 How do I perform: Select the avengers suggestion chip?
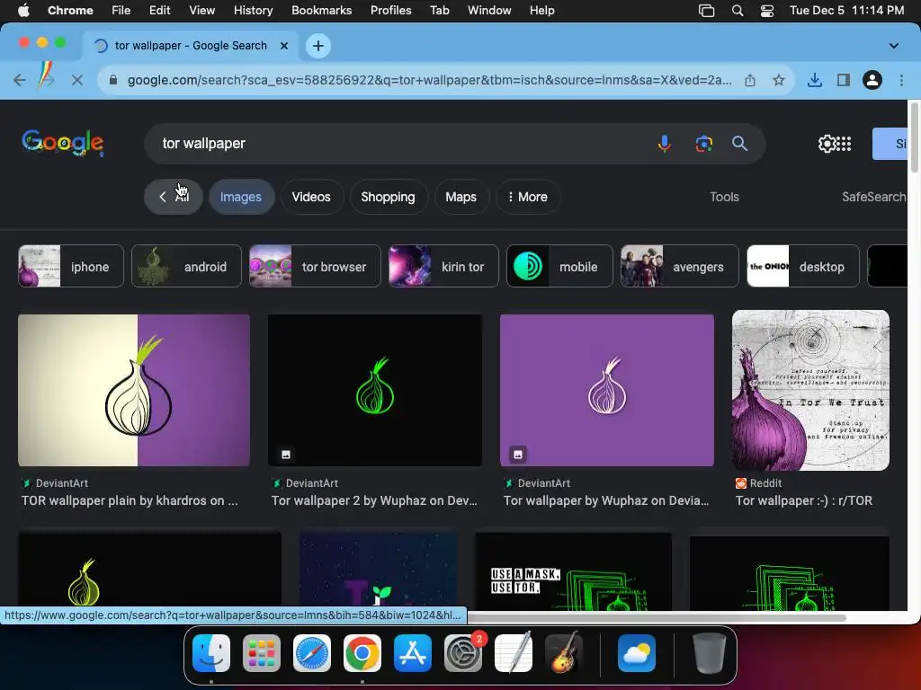pyautogui.click(x=680, y=266)
